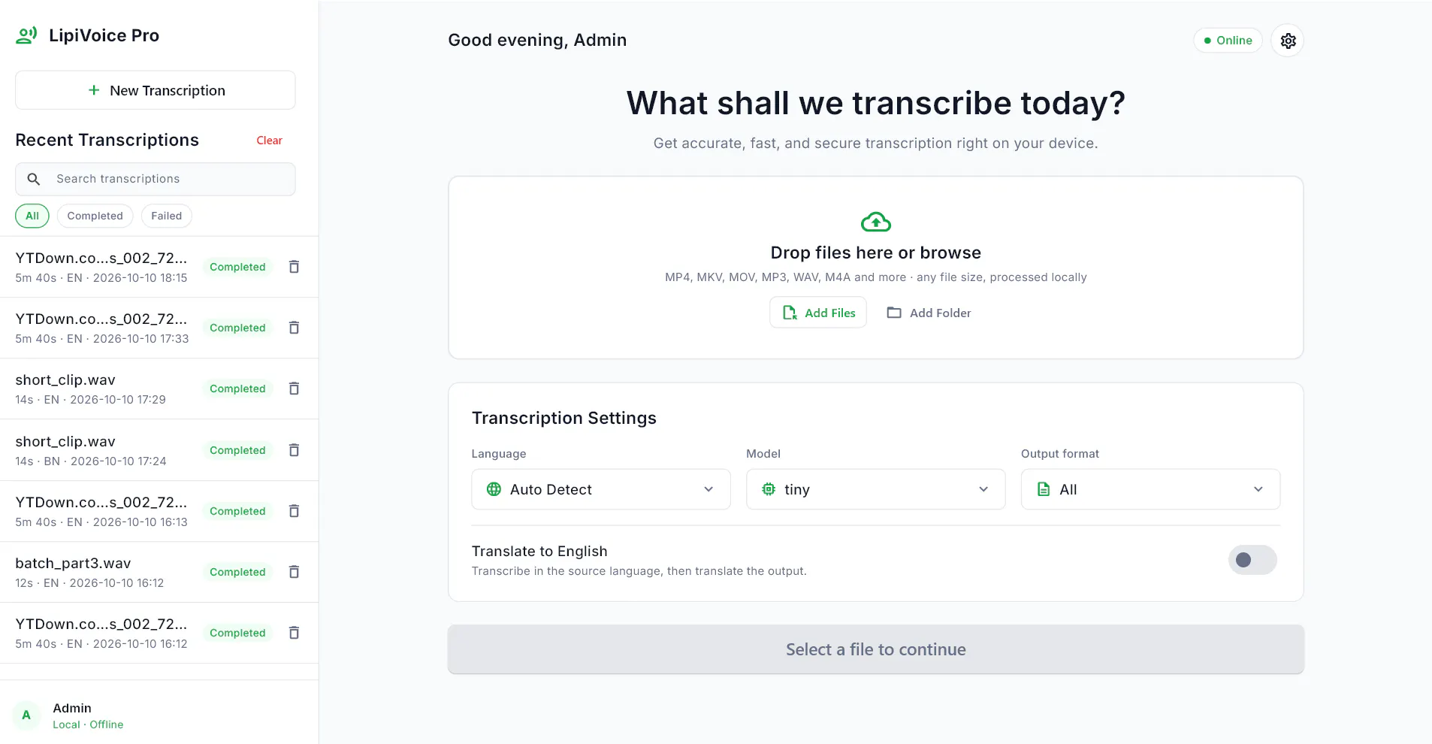Viewport: 1432px width, 744px height.
Task: Click the cloud upload icon
Action: (x=875, y=222)
